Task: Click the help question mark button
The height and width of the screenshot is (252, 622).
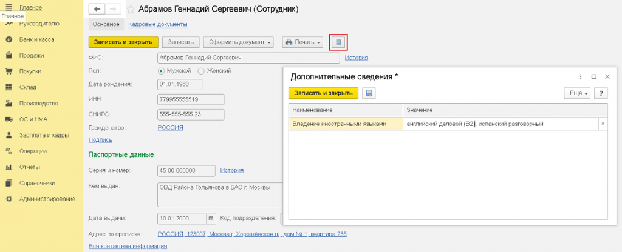Action: coord(601,93)
